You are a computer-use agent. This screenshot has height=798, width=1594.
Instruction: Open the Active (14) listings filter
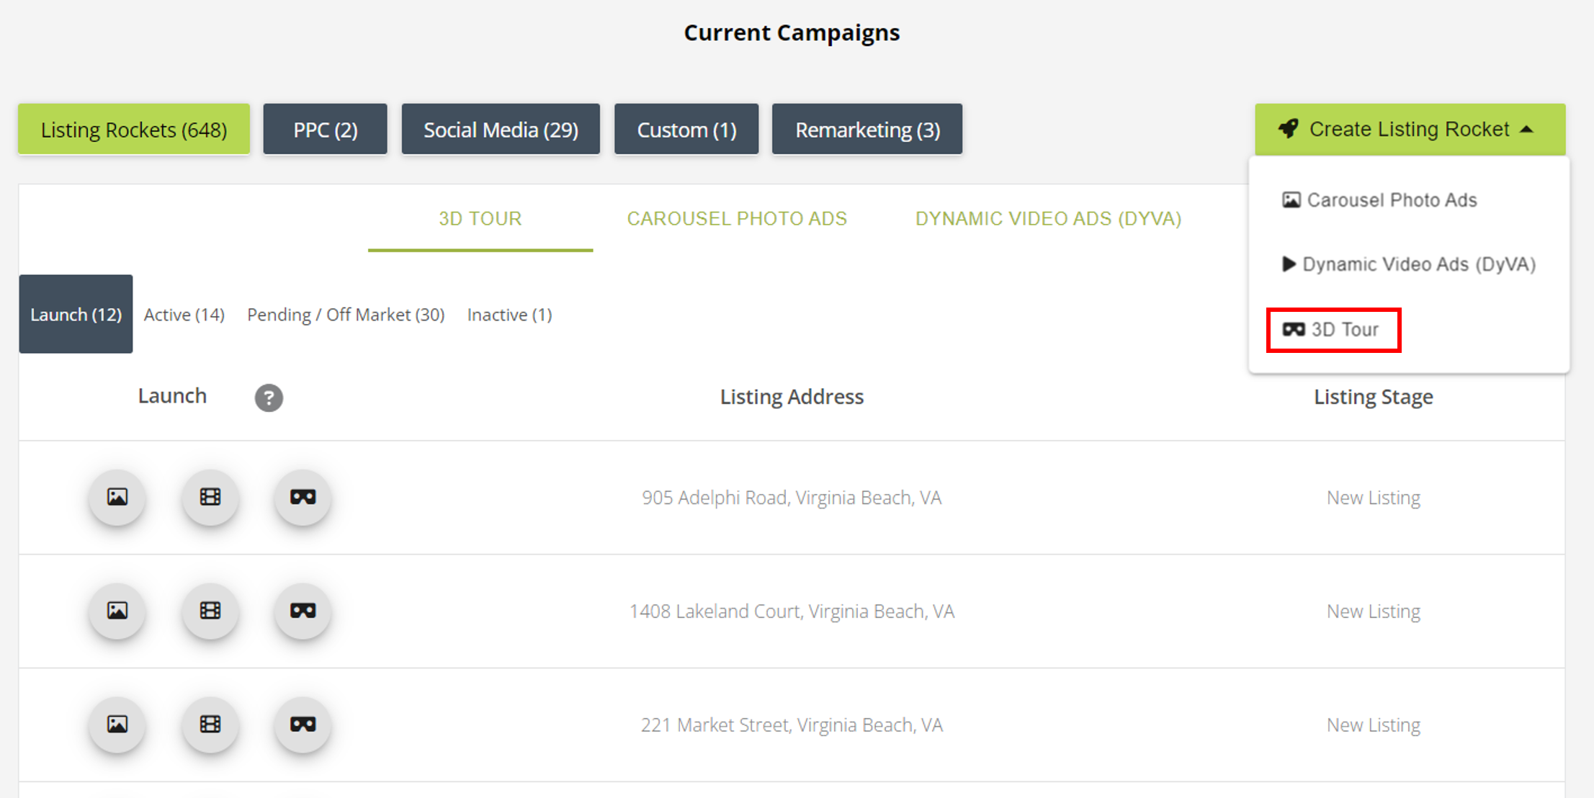(x=184, y=315)
